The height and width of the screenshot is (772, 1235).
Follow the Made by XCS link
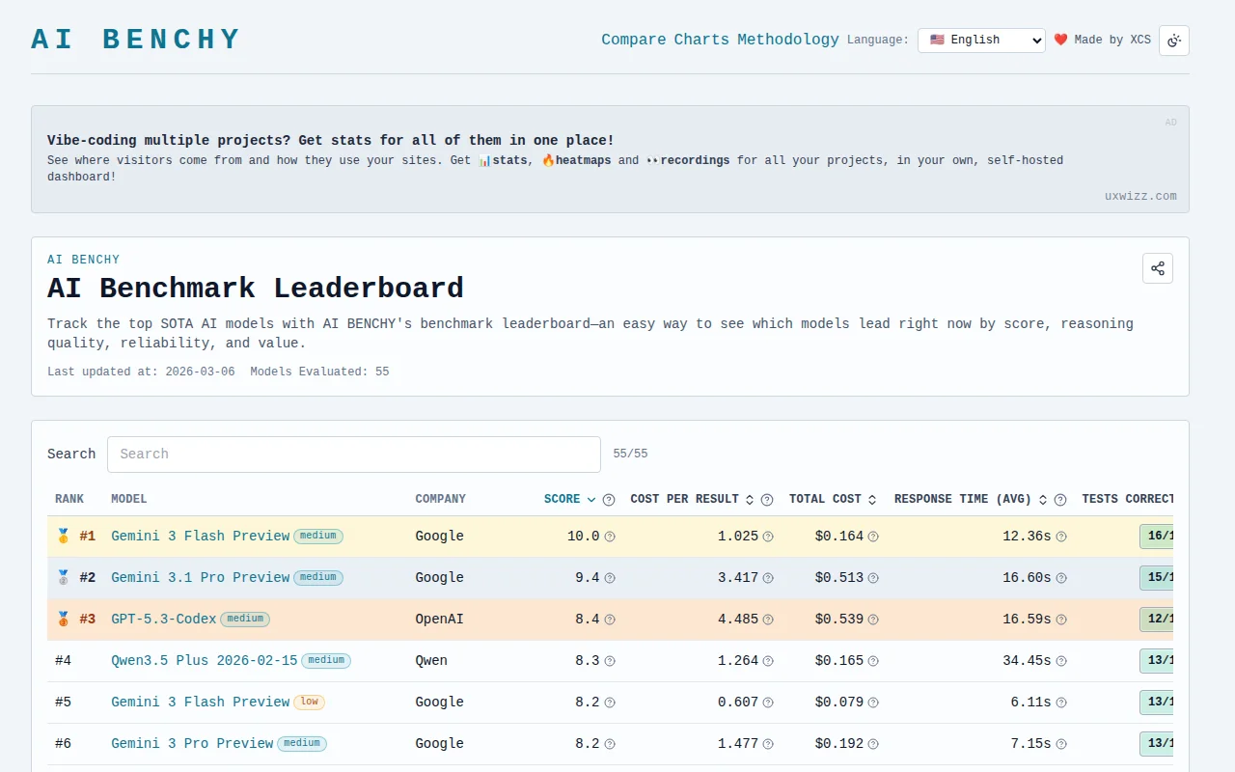tap(1102, 40)
